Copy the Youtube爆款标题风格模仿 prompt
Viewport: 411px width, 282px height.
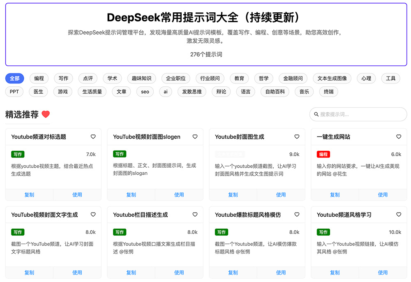pos(233,273)
